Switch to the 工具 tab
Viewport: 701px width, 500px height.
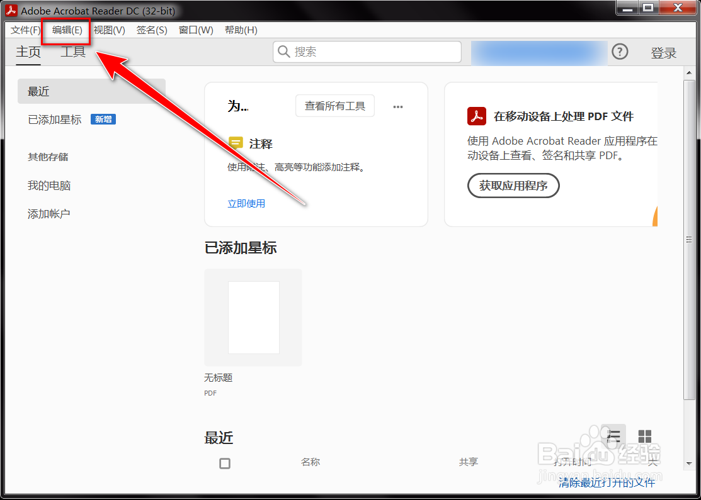[x=73, y=52]
